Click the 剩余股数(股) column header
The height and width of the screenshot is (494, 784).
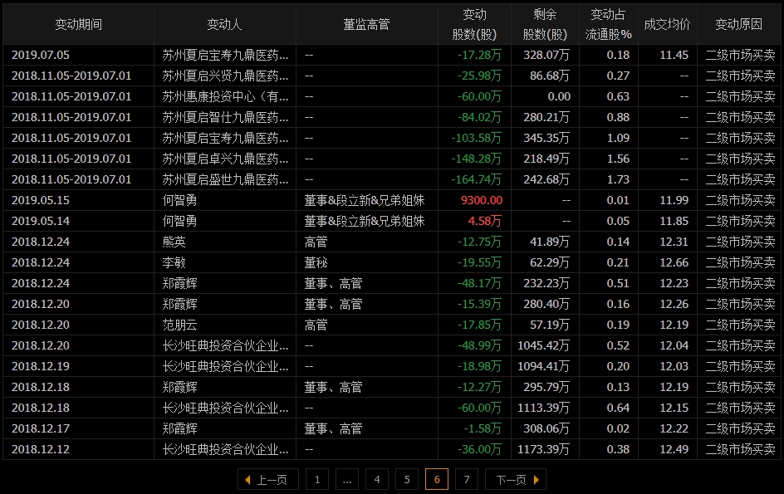(x=545, y=25)
